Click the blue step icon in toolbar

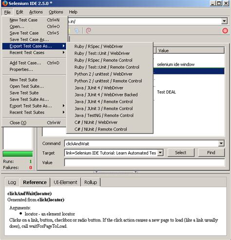pyautogui.click(x=77, y=31)
